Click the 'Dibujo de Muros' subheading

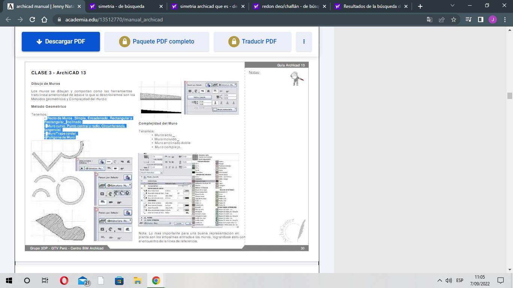46,84
